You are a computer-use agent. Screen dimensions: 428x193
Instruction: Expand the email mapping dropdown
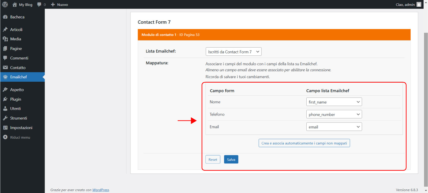click(334, 127)
